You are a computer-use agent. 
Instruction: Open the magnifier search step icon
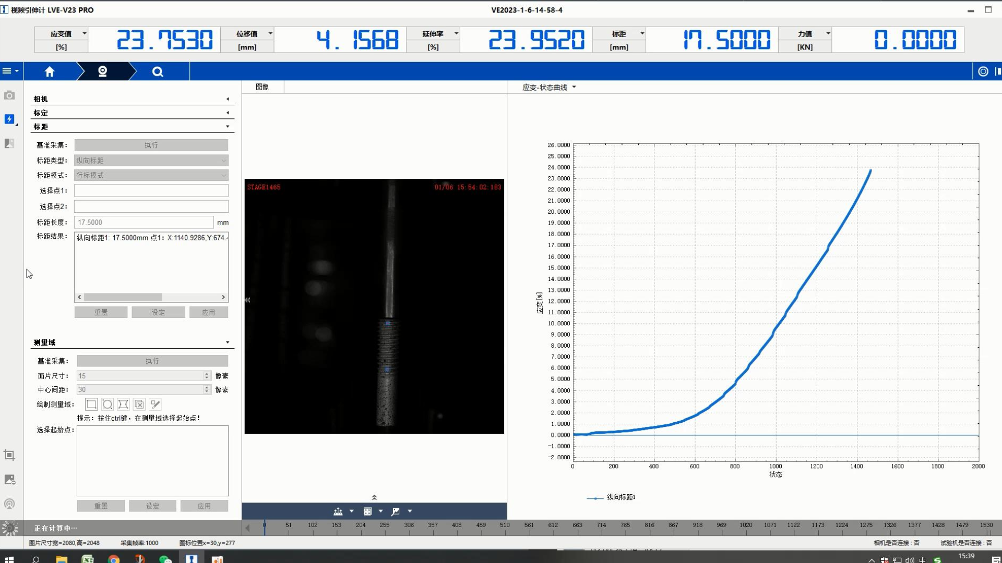(158, 71)
